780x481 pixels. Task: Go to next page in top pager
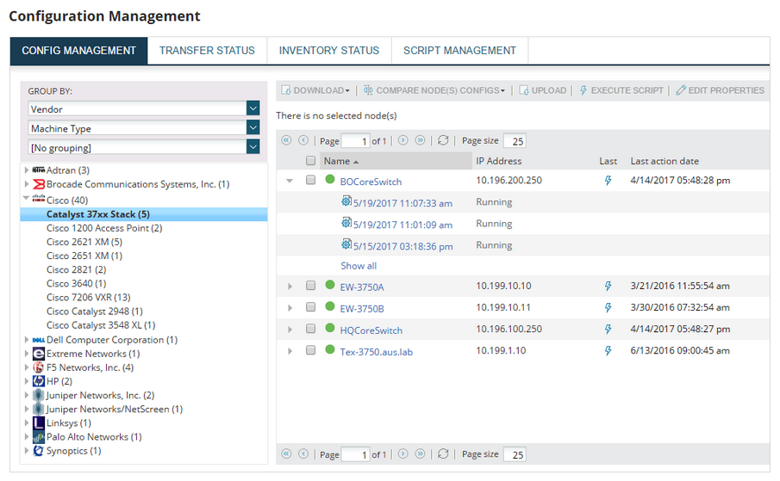coord(403,140)
